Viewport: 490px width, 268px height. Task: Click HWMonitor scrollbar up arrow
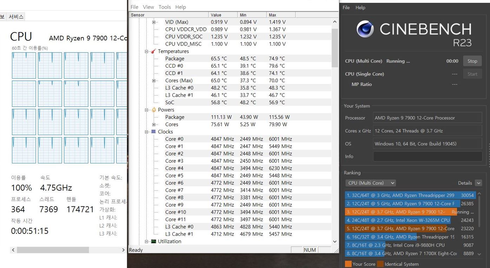tap(335, 22)
